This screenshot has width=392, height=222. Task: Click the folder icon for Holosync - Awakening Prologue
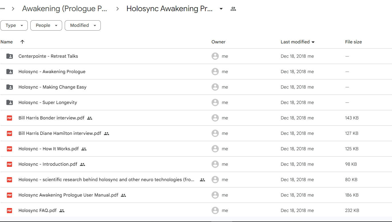click(9, 72)
